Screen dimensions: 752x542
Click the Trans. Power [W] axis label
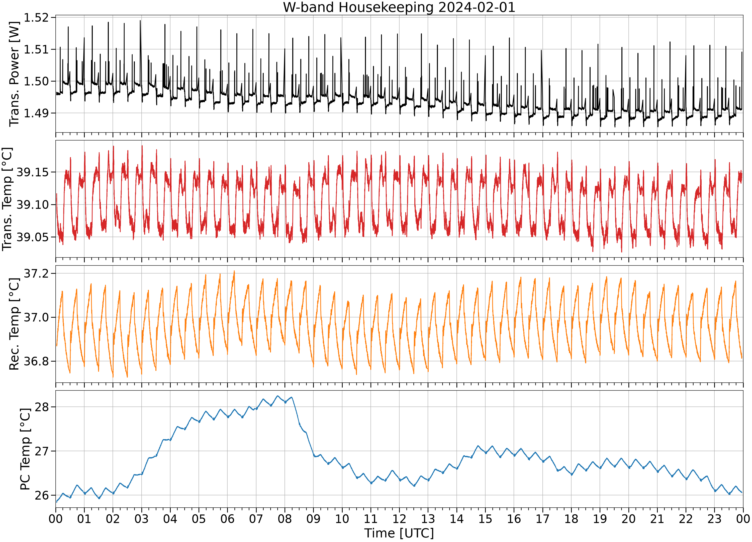click(14, 74)
